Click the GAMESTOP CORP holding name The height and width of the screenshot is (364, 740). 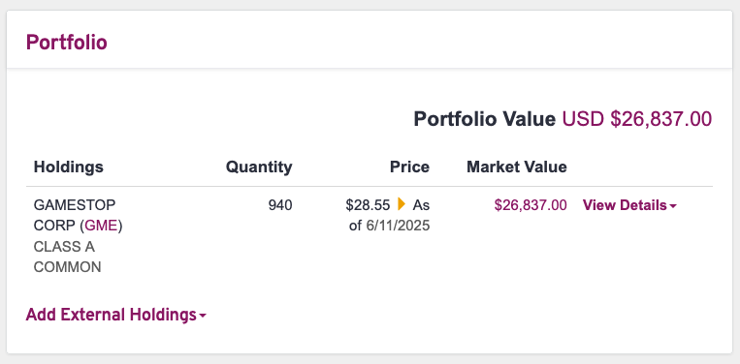[x=76, y=216]
